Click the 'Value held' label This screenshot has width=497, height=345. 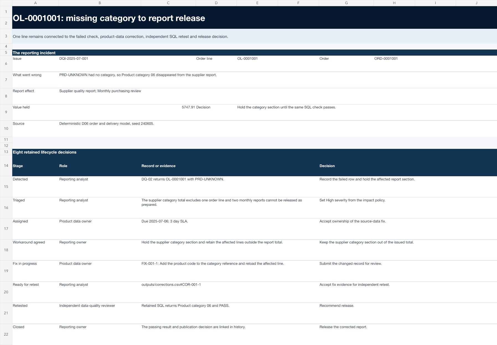(21, 107)
